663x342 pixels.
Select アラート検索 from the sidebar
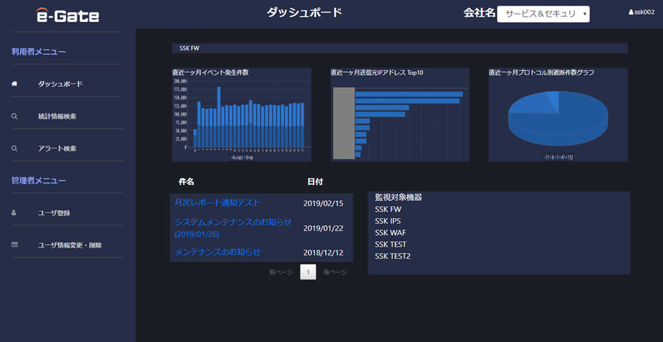click(57, 148)
